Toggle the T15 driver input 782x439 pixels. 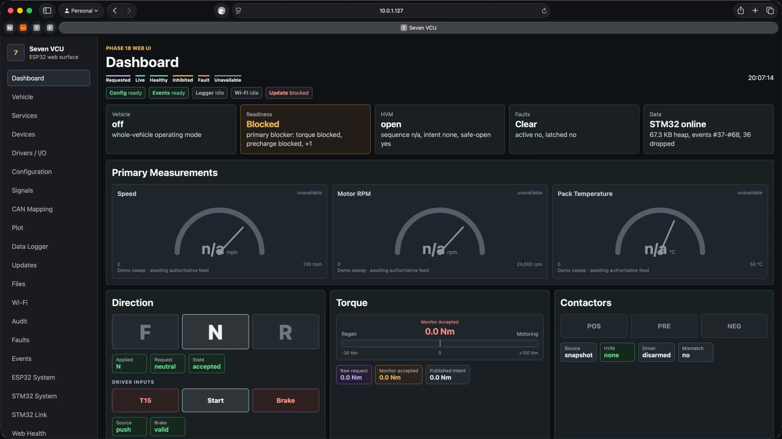(x=145, y=400)
